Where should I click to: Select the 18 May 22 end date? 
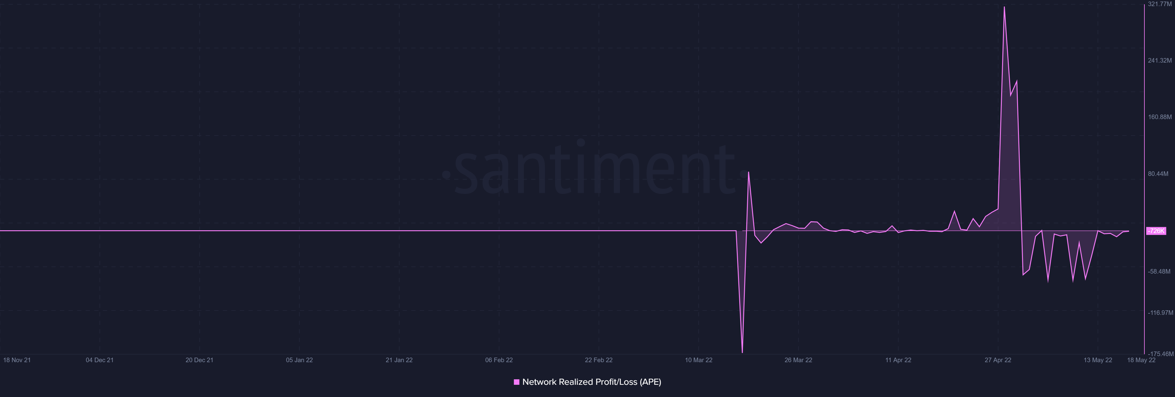coord(1141,360)
